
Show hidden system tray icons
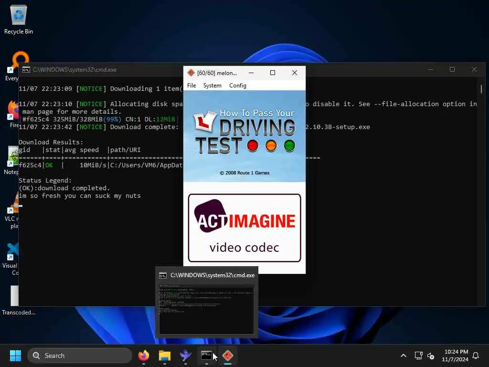point(403,356)
